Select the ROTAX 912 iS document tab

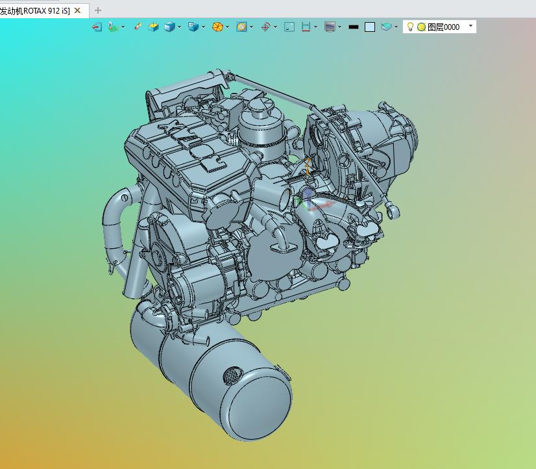[x=35, y=11]
